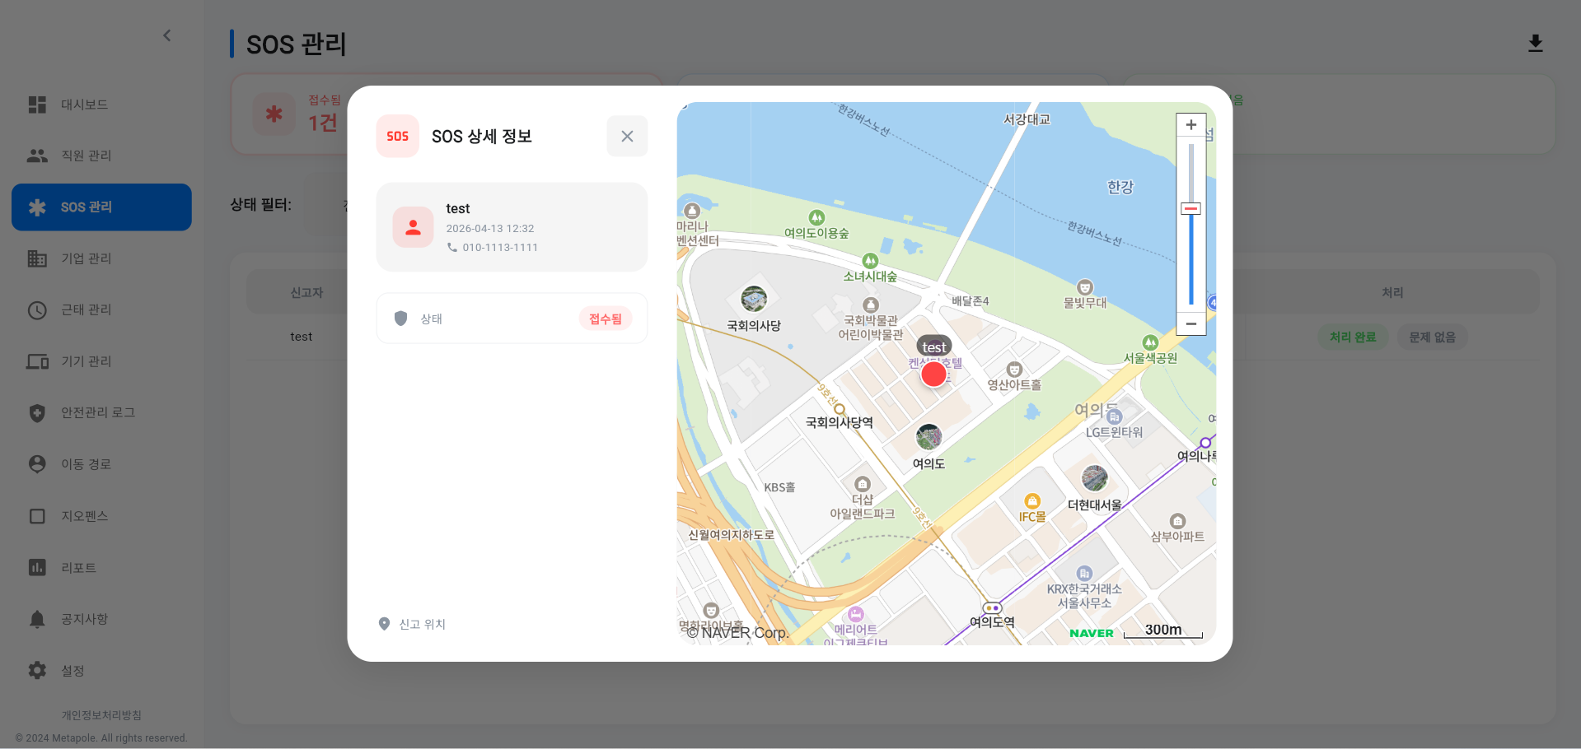Viewport: 1581px width, 749px height.
Task: Download SOS data with download icon
Action: pyautogui.click(x=1535, y=44)
